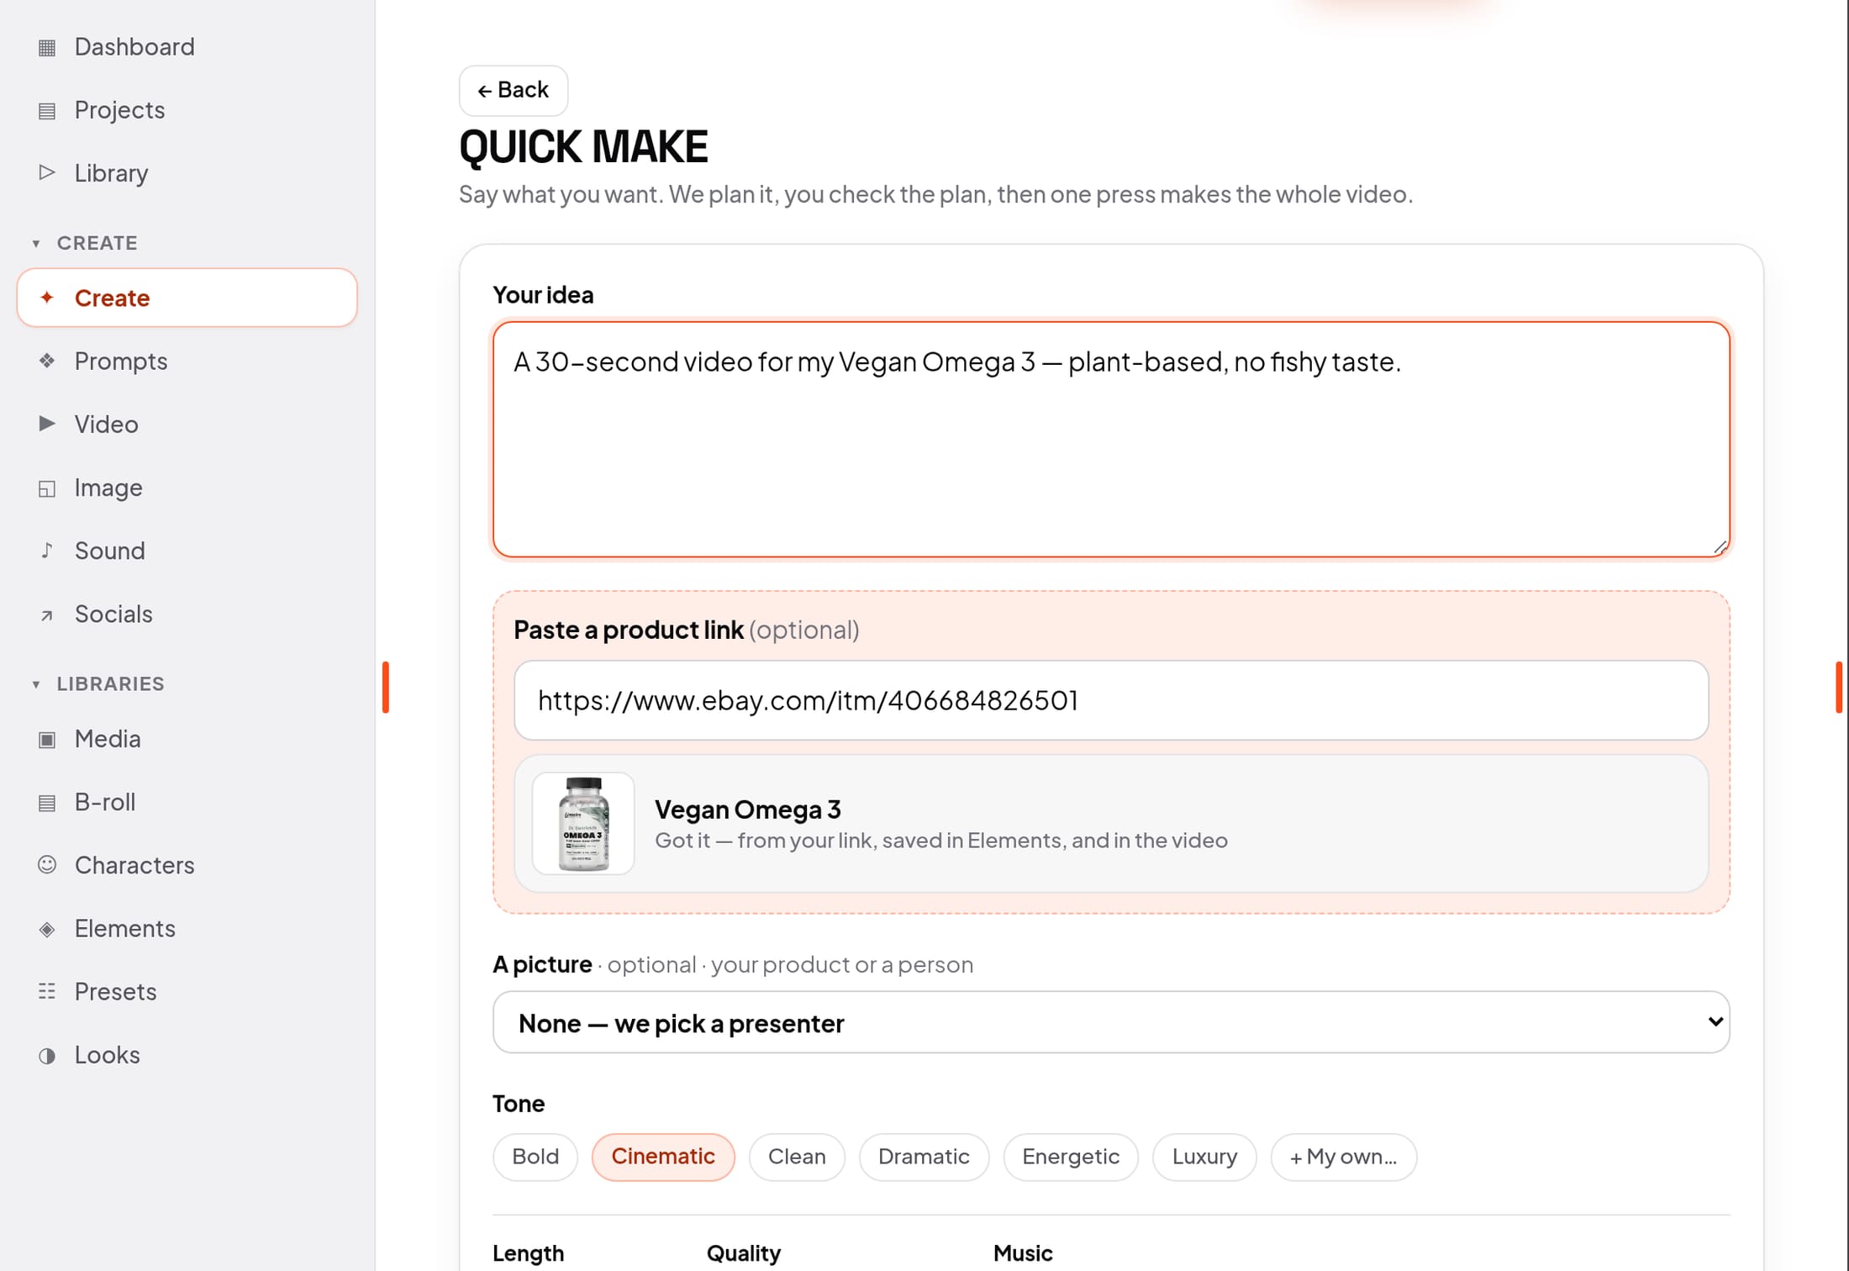Click the Projects list icon
The image size is (1849, 1271).
pos(47,110)
